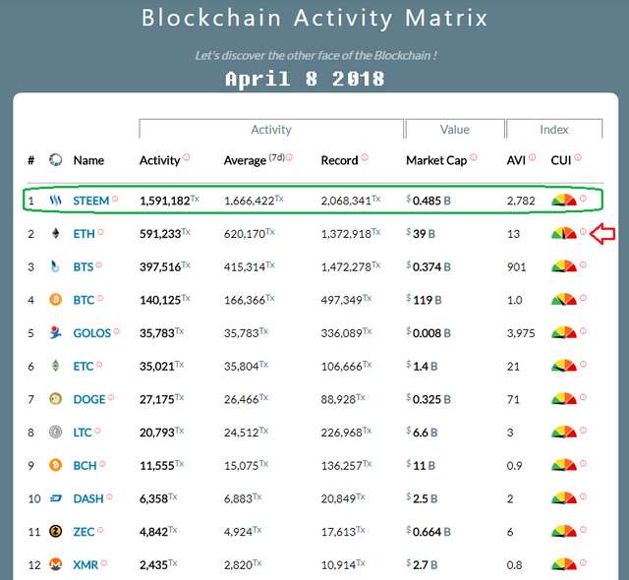
Task: Open the LTC link
Action: (x=83, y=433)
